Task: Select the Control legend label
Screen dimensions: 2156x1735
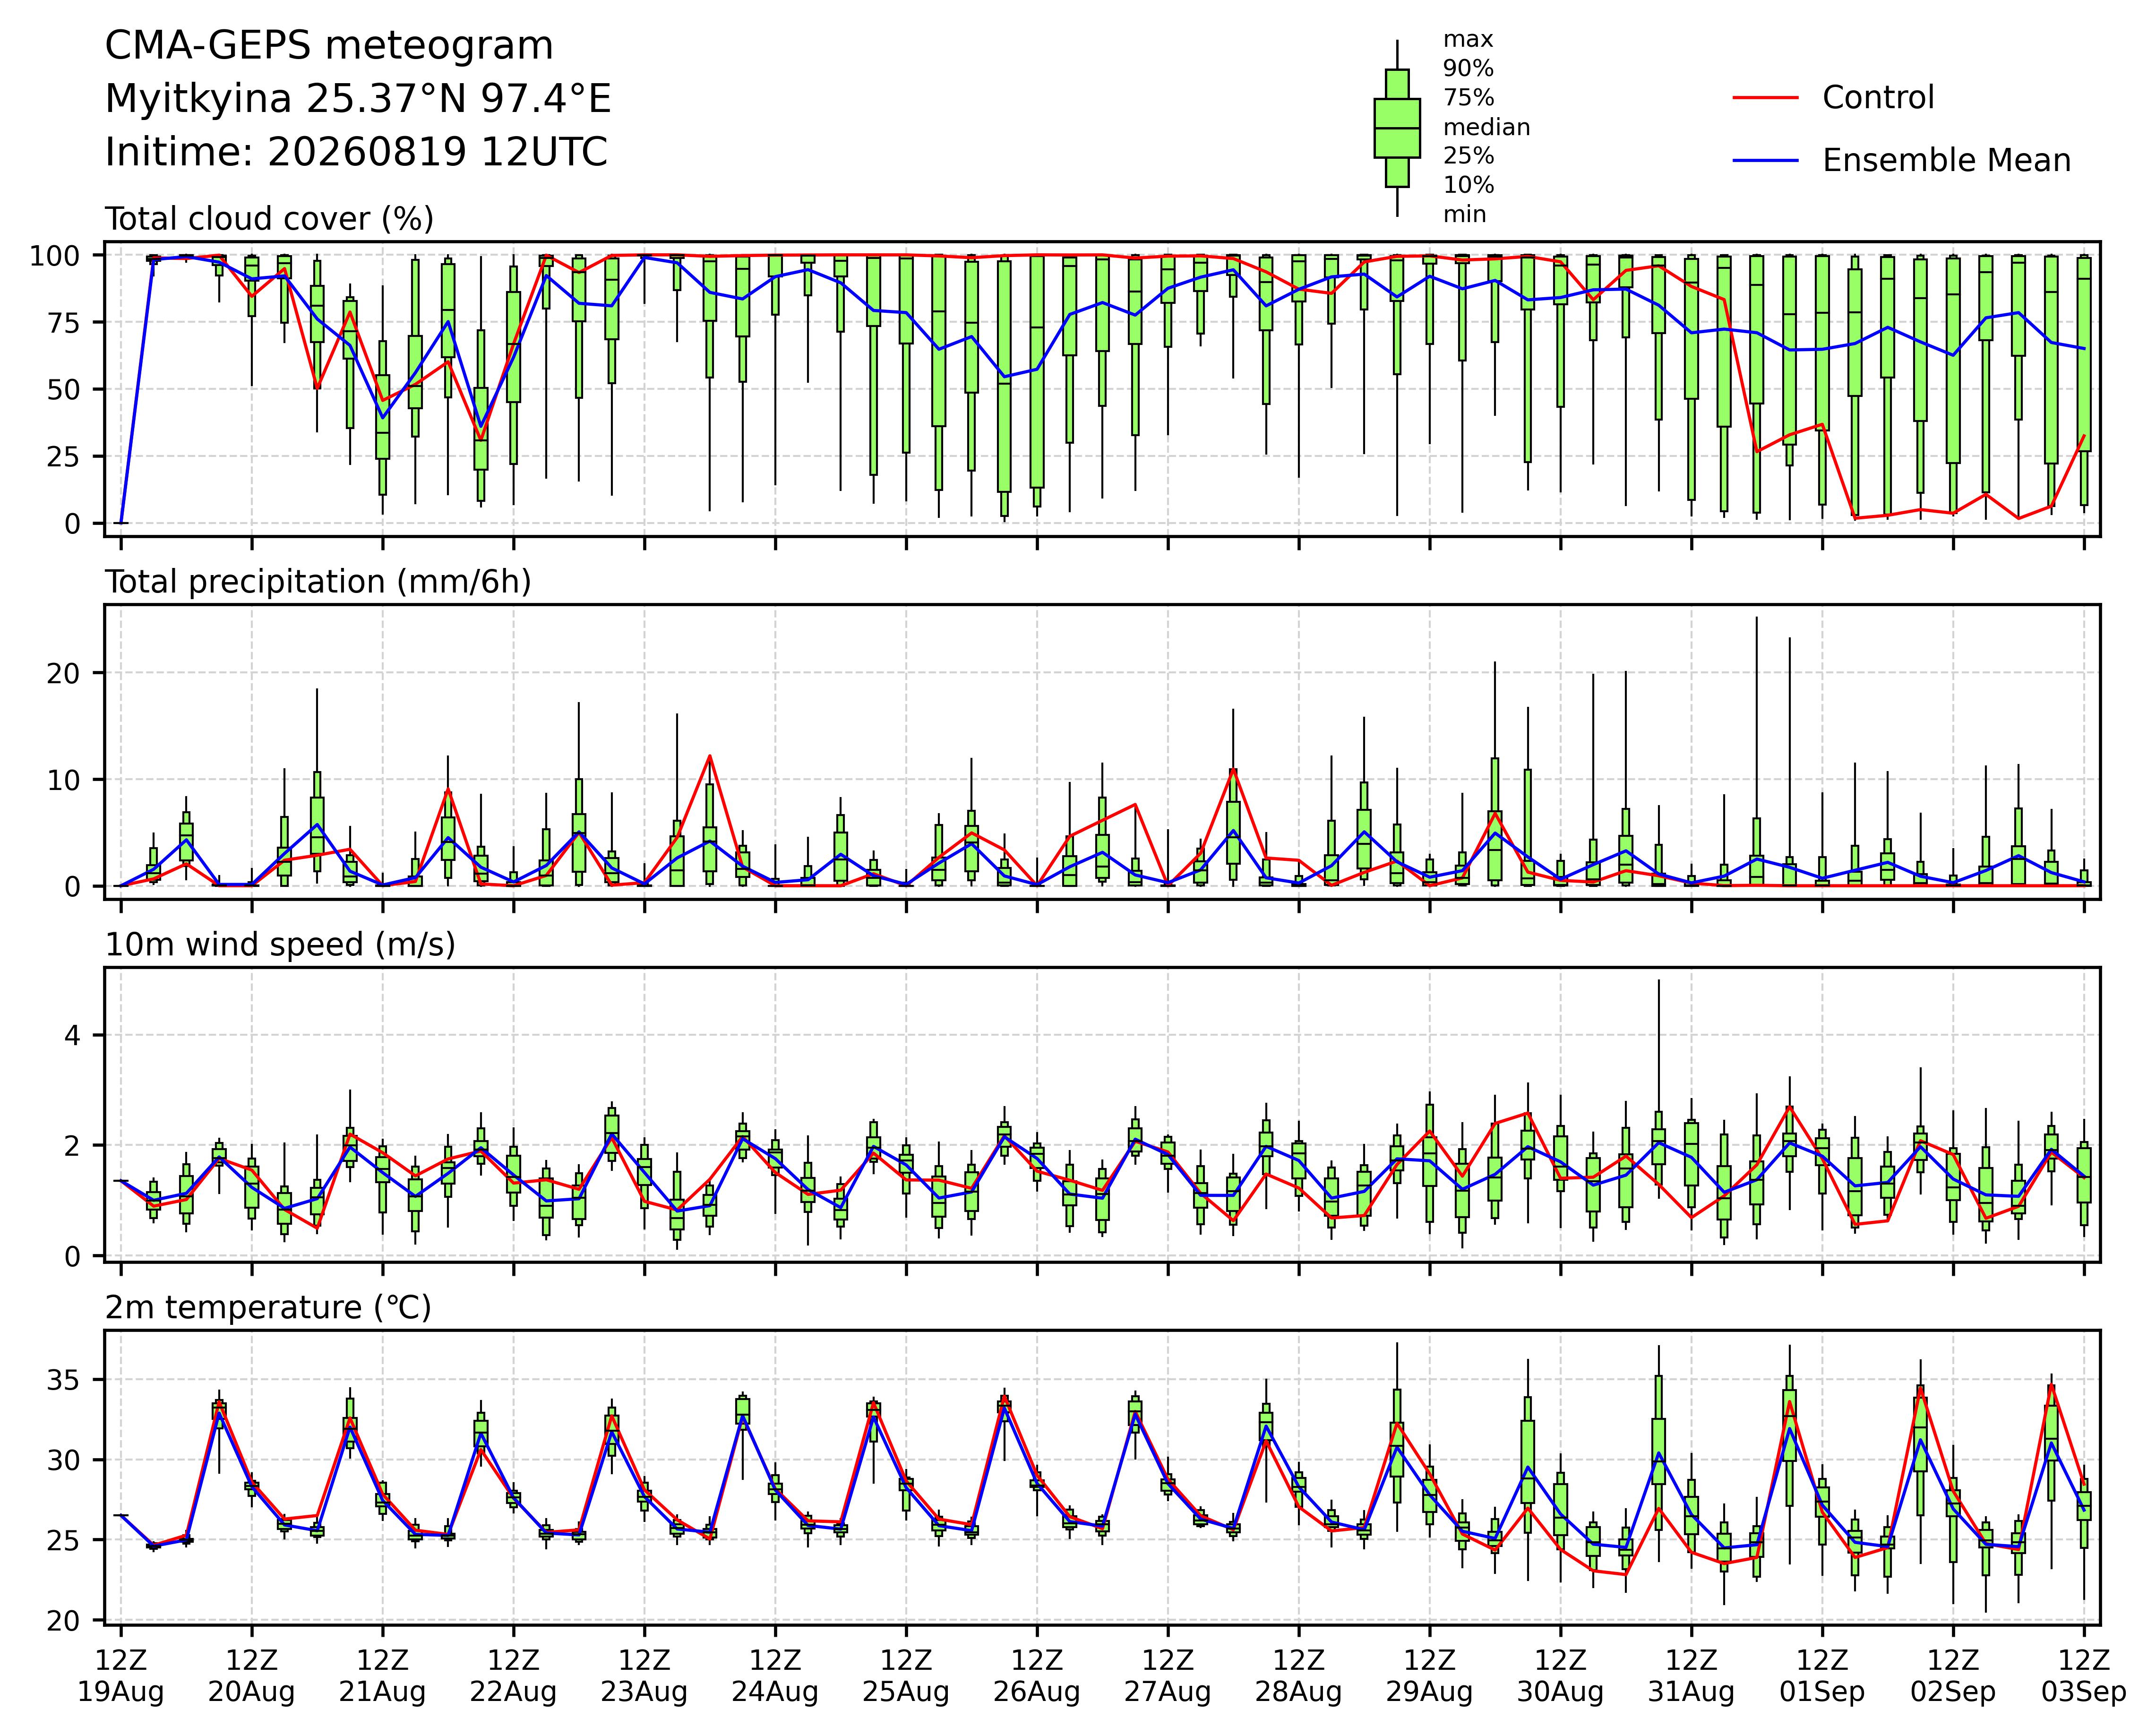Action: (x=1878, y=98)
